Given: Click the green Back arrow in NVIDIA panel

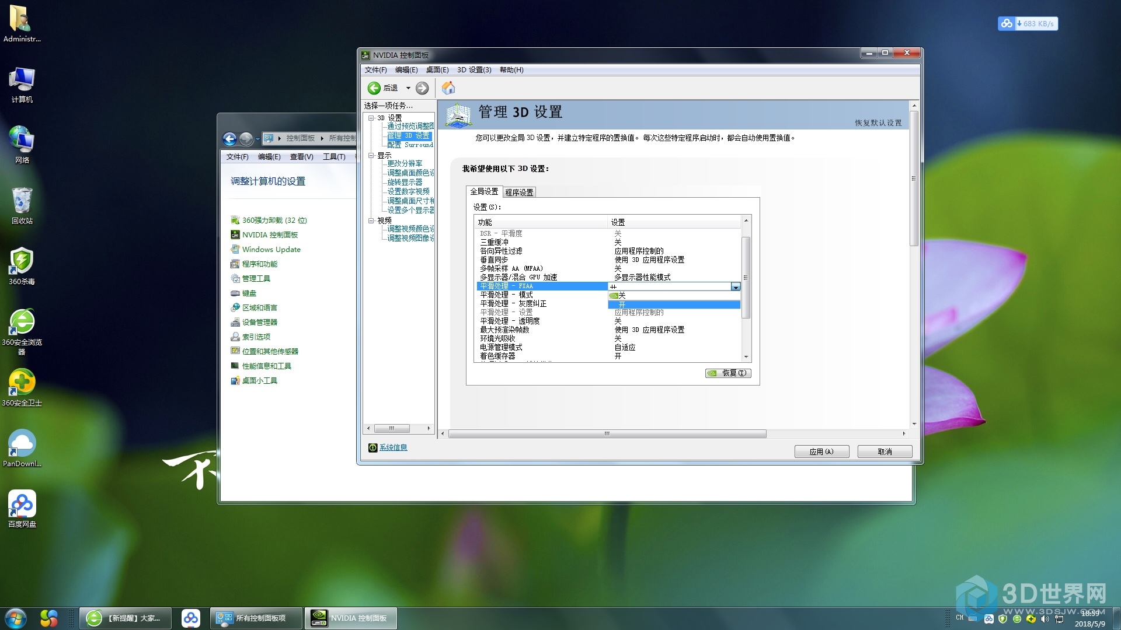Looking at the screenshot, I should 374,88.
